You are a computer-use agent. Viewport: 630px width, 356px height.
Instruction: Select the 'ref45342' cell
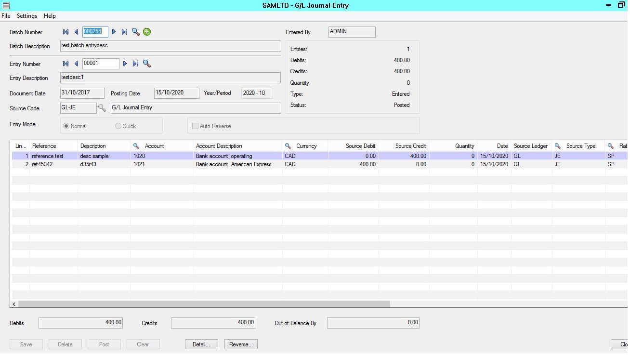click(53, 164)
